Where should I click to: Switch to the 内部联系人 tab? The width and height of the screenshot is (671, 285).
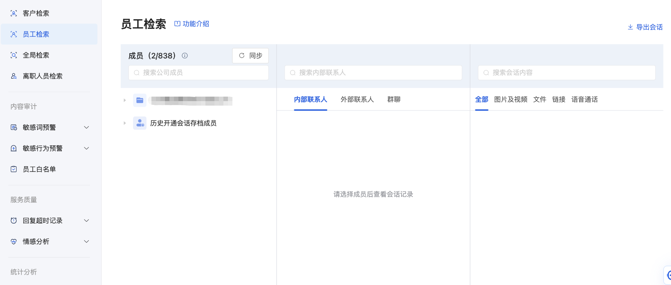(x=310, y=100)
